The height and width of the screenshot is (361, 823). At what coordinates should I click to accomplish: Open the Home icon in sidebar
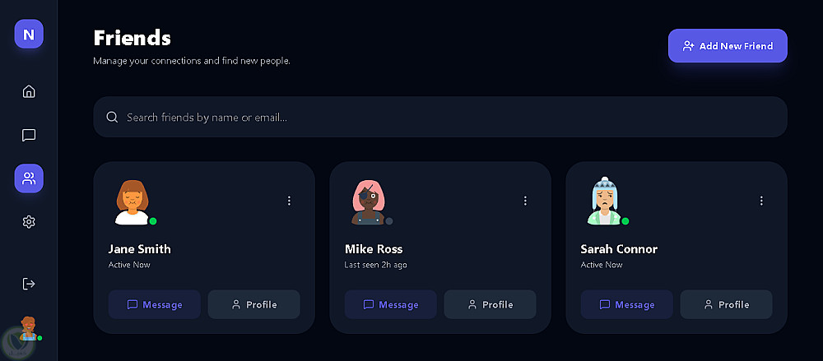[x=29, y=91]
